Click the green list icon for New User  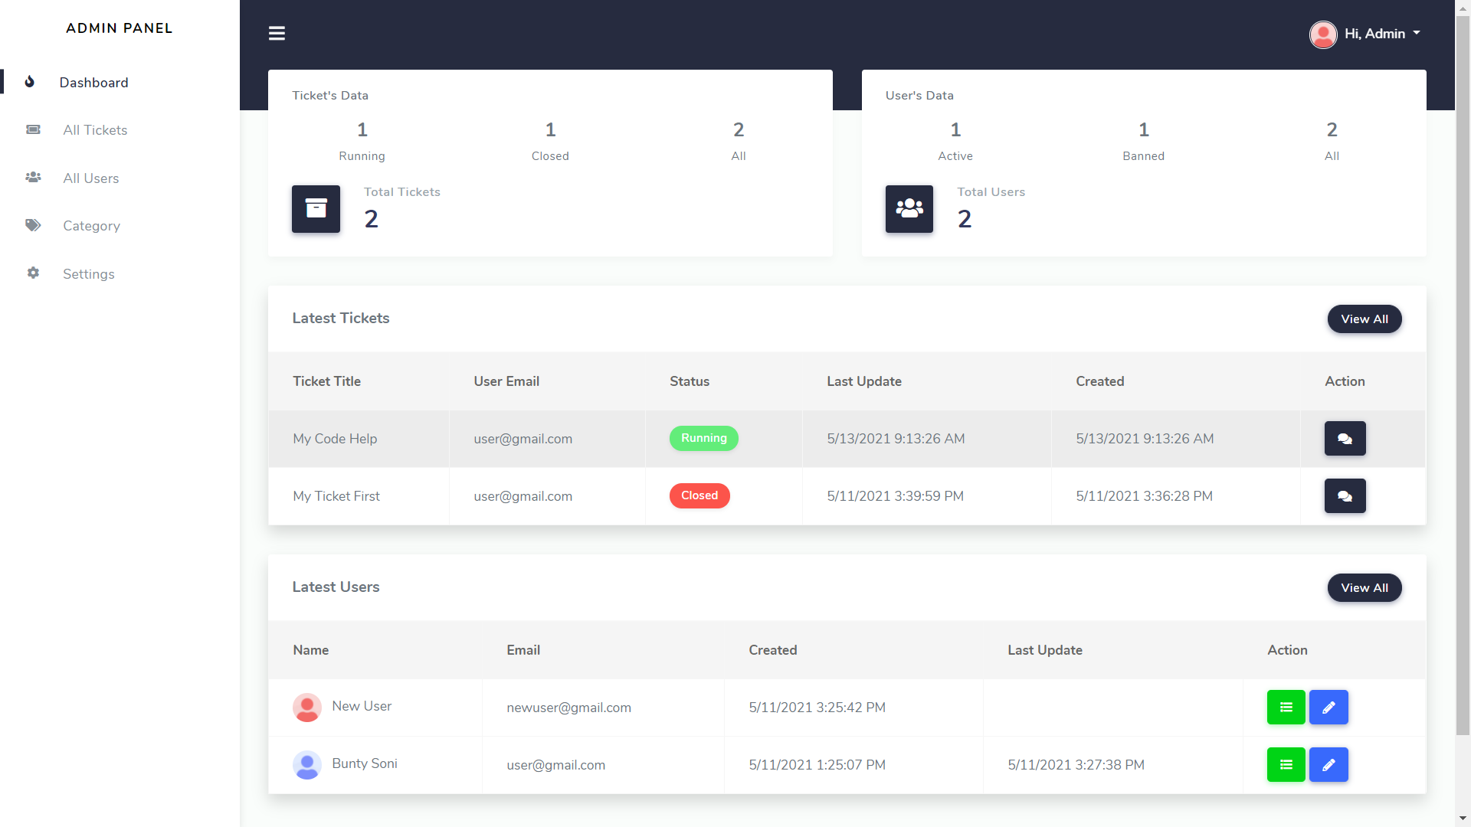pos(1286,707)
